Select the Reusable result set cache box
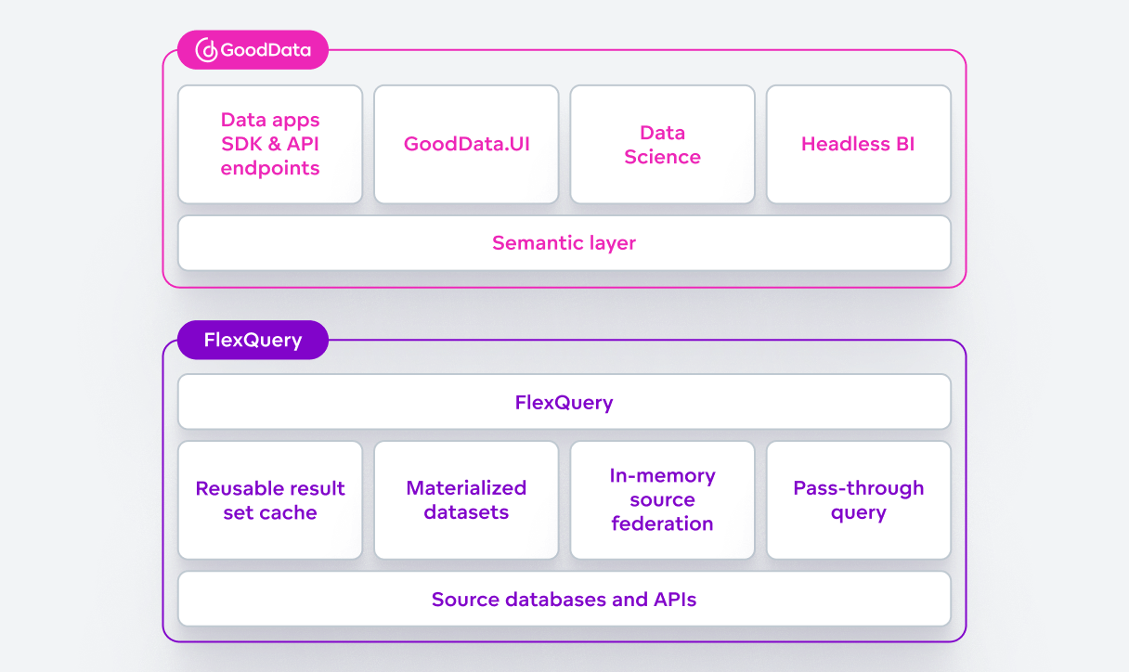The height and width of the screenshot is (672, 1129). 269,499
